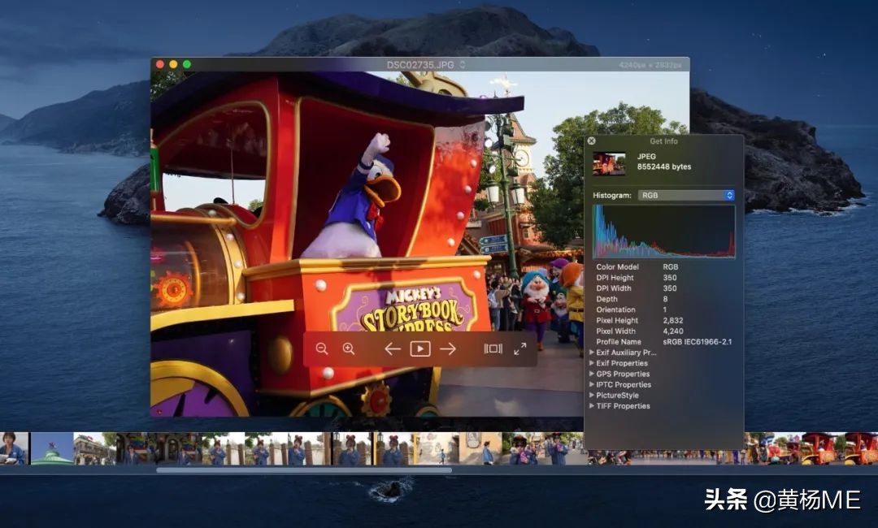Expand TIFF Properties section

(x=592, y=406)
